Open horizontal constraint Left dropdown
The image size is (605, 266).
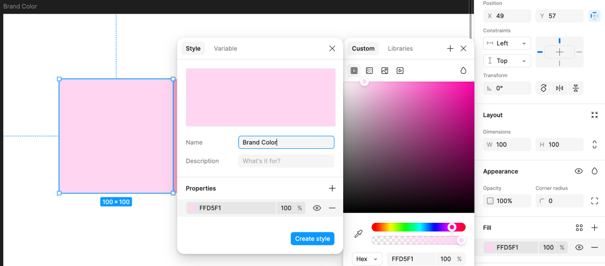[507, 43]
